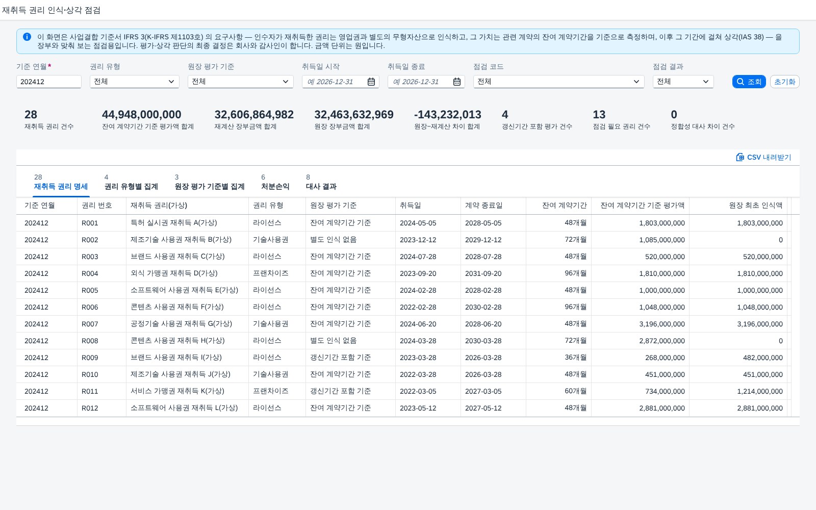
Task: Switch to the 권리 유형별 집계 tab
Action: coord(131,183)
